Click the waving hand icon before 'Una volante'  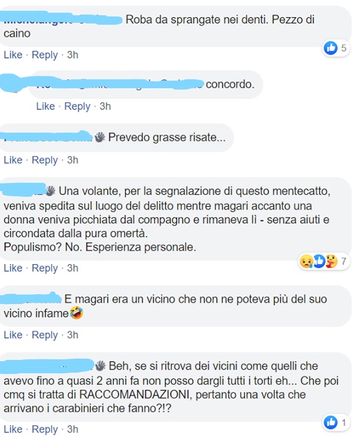pos(51,191)
